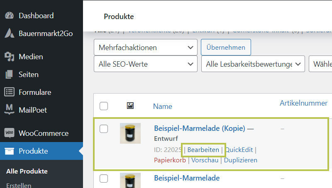The height and width of the screenshot is (188, 332).
Task: Open Medien via its media icon
Action: coord(9,57)
